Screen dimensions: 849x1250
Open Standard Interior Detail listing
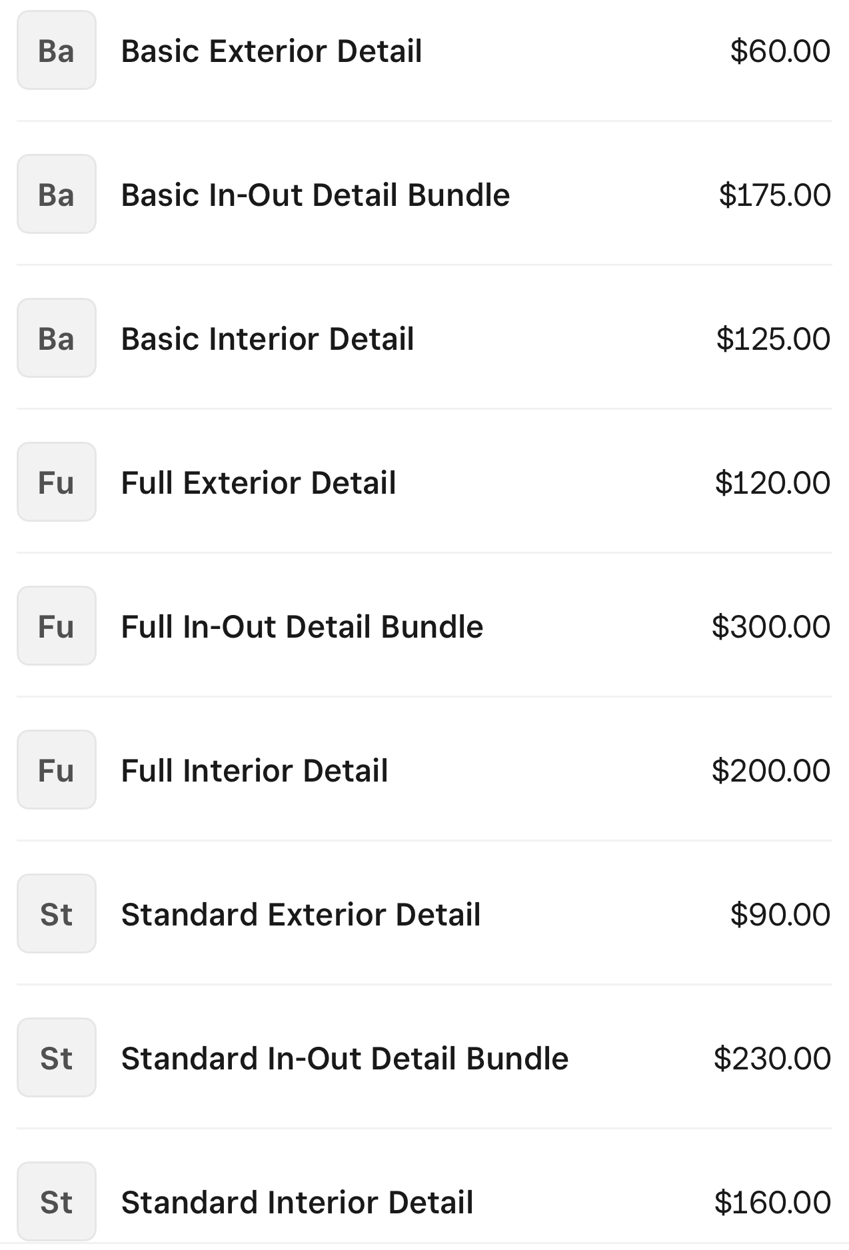point(297,1203)
